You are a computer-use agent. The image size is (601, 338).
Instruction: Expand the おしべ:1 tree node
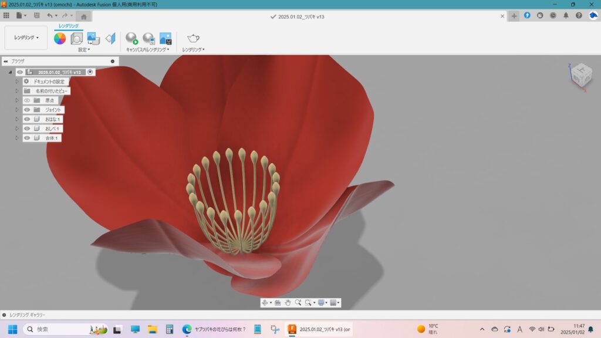17,129
